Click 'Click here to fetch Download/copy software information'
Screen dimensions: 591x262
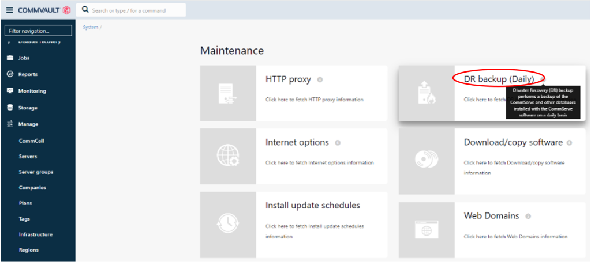[514, 168]
